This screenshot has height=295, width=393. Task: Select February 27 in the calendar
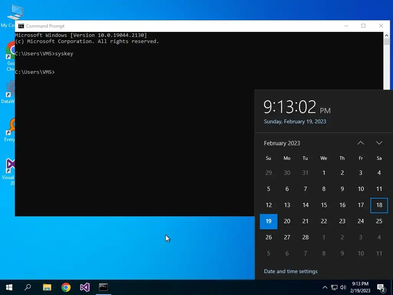(x=287, y=237)
